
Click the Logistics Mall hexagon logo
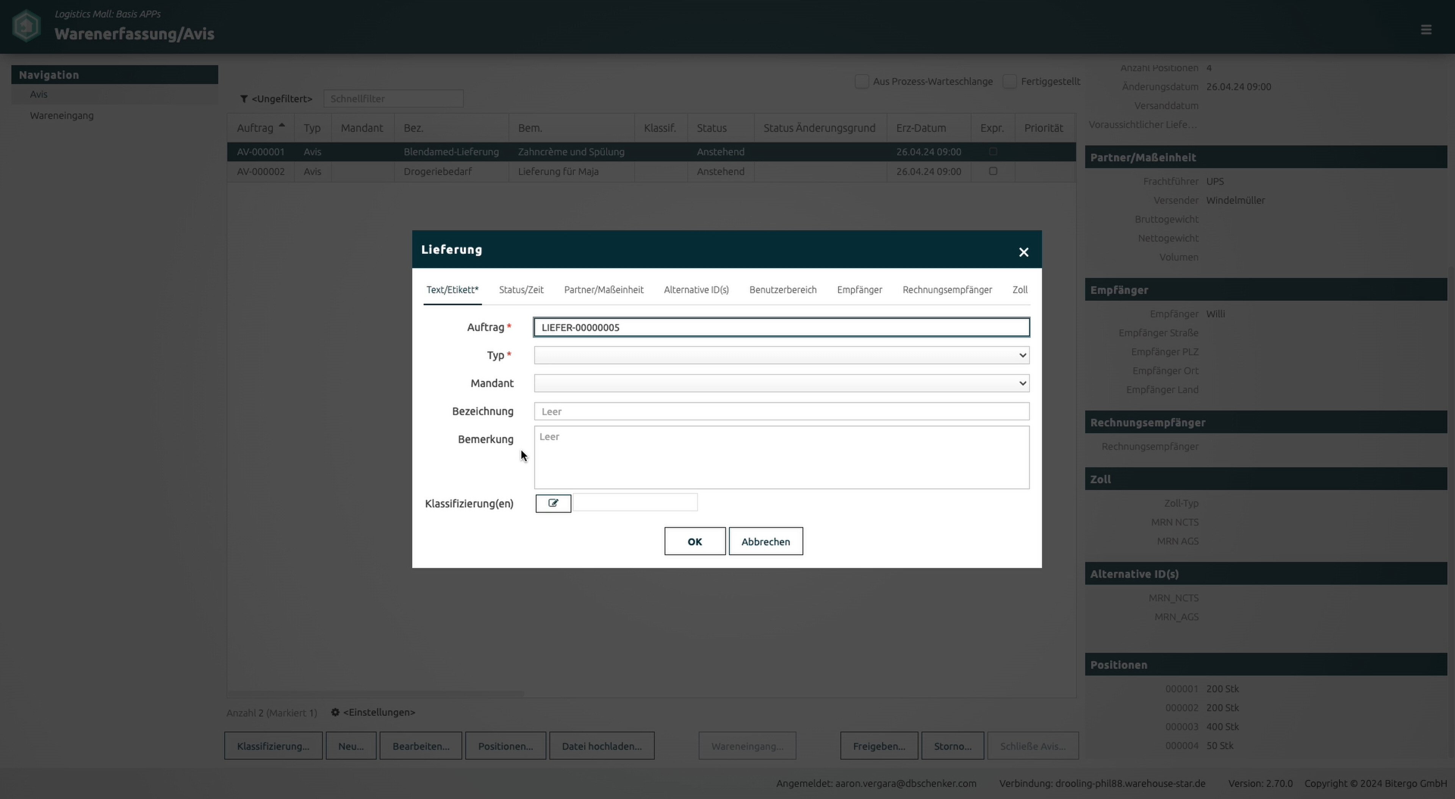[27, 26]
